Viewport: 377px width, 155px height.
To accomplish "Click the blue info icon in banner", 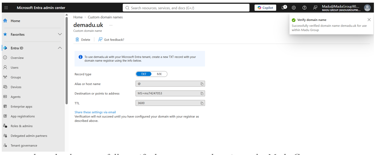I will coord(80,57).
